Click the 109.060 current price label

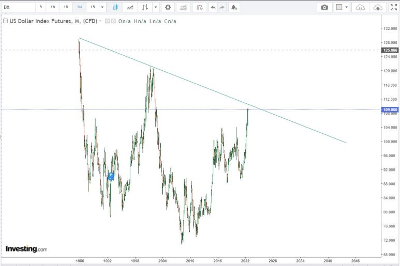click(390, 109)
